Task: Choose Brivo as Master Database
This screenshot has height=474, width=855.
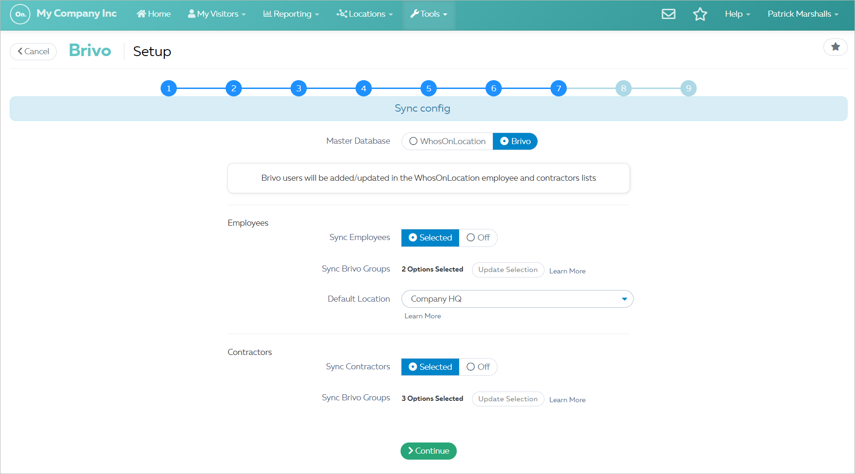Action: click(x=515, y=141)
